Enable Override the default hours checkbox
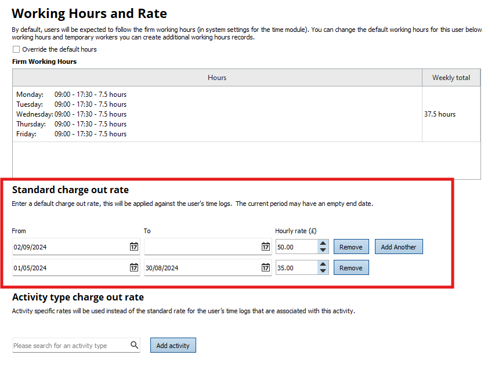 pyautogui.click(x=16, y=49)
